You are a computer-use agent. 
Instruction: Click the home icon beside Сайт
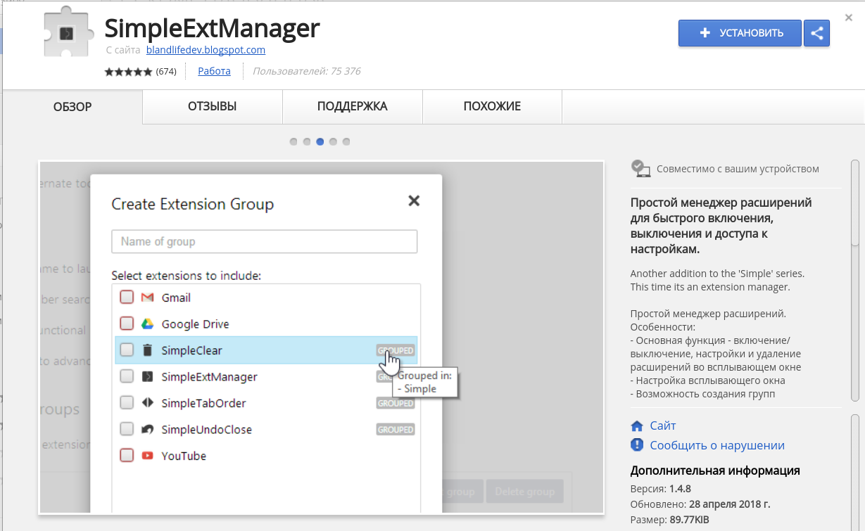(x=637, y=426)
